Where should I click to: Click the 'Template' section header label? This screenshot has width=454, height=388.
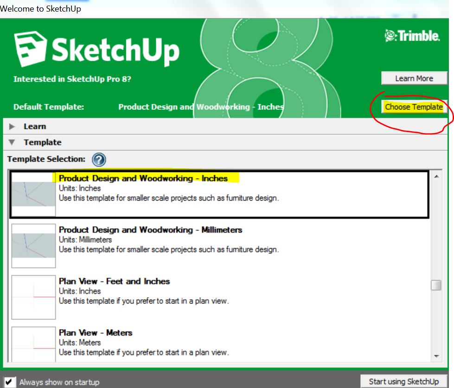pos(43,142)
